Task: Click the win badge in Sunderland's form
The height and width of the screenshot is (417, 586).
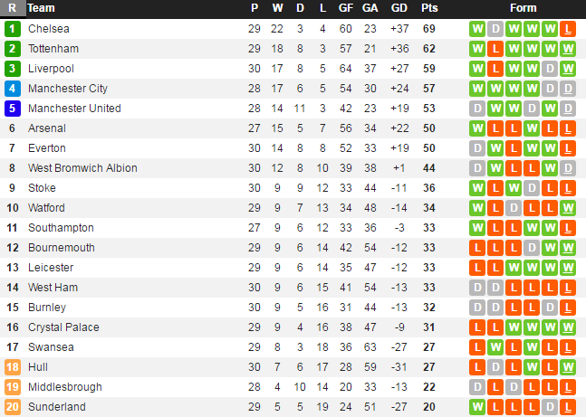Action: 477,407
